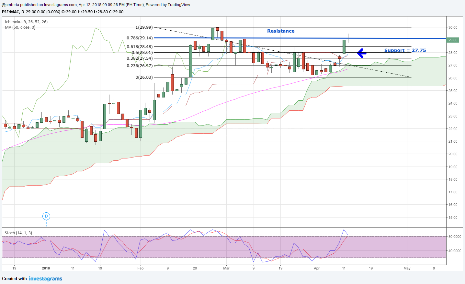
Task: Click the 29.00 current price tag
Action: tap(453, 40)
